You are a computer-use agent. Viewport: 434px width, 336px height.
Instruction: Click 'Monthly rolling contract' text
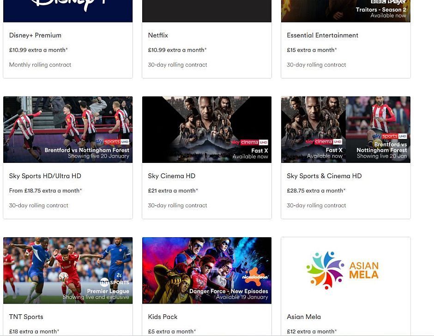[40, 65]
